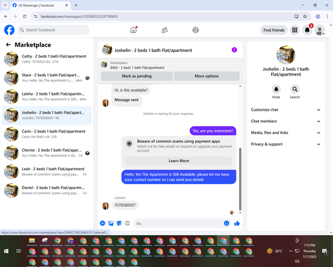Expand Customize chat section
This screenshot has width=333, height=267.
286,109
